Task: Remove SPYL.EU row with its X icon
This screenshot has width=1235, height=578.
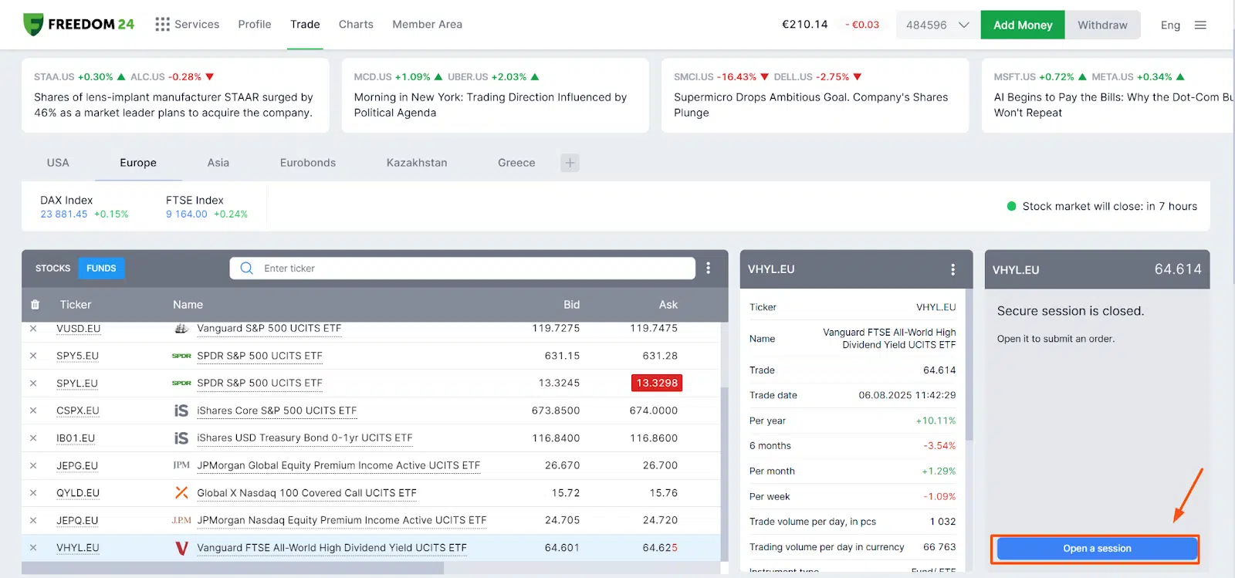Action: [x=33, y=384]
